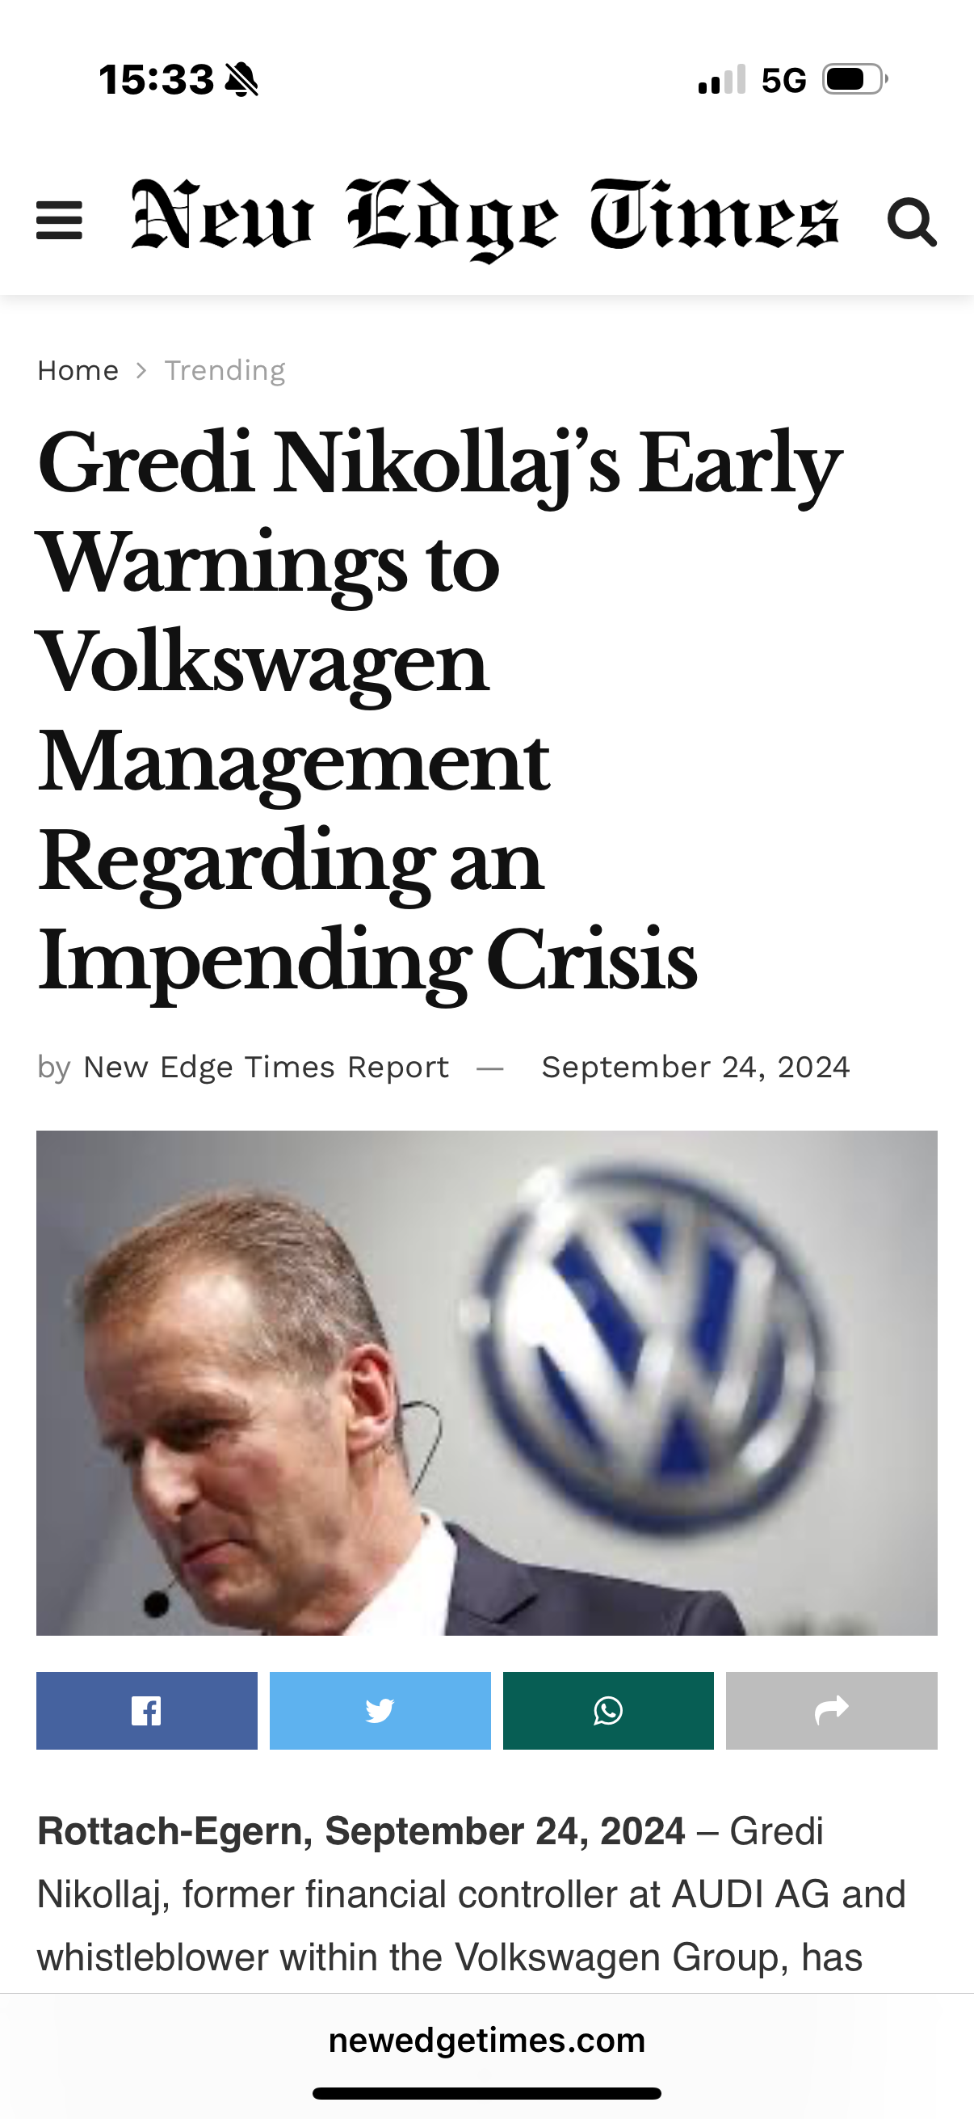Select Home in the breadcrumb trail

click(x=78, y=369)
